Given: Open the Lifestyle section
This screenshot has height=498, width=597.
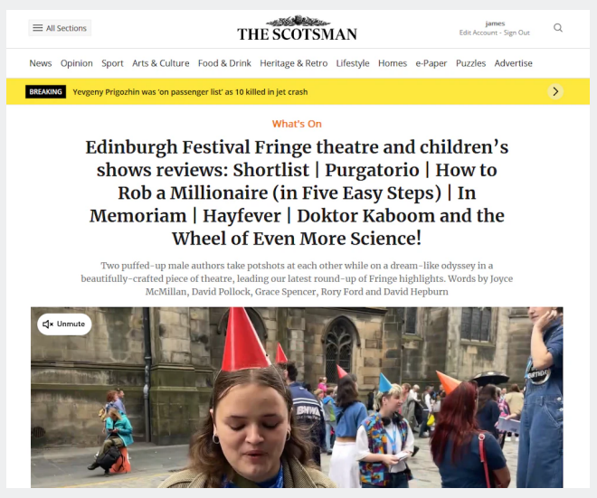Looking at the screenshot, I should pos(353,63).
